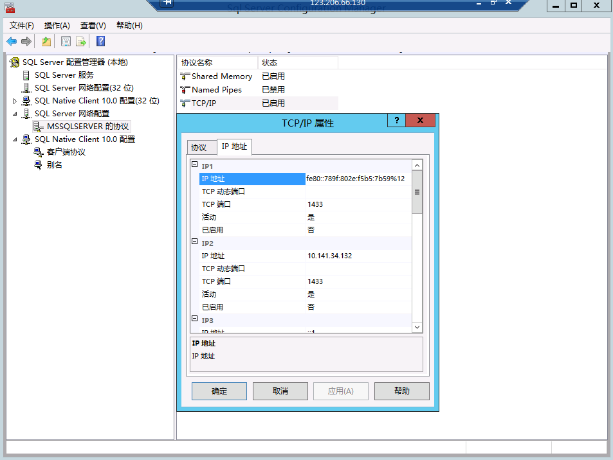Click the Properties toolbar icon
The height and width of the screenshot is (460, 613).
tap(66, 41)
